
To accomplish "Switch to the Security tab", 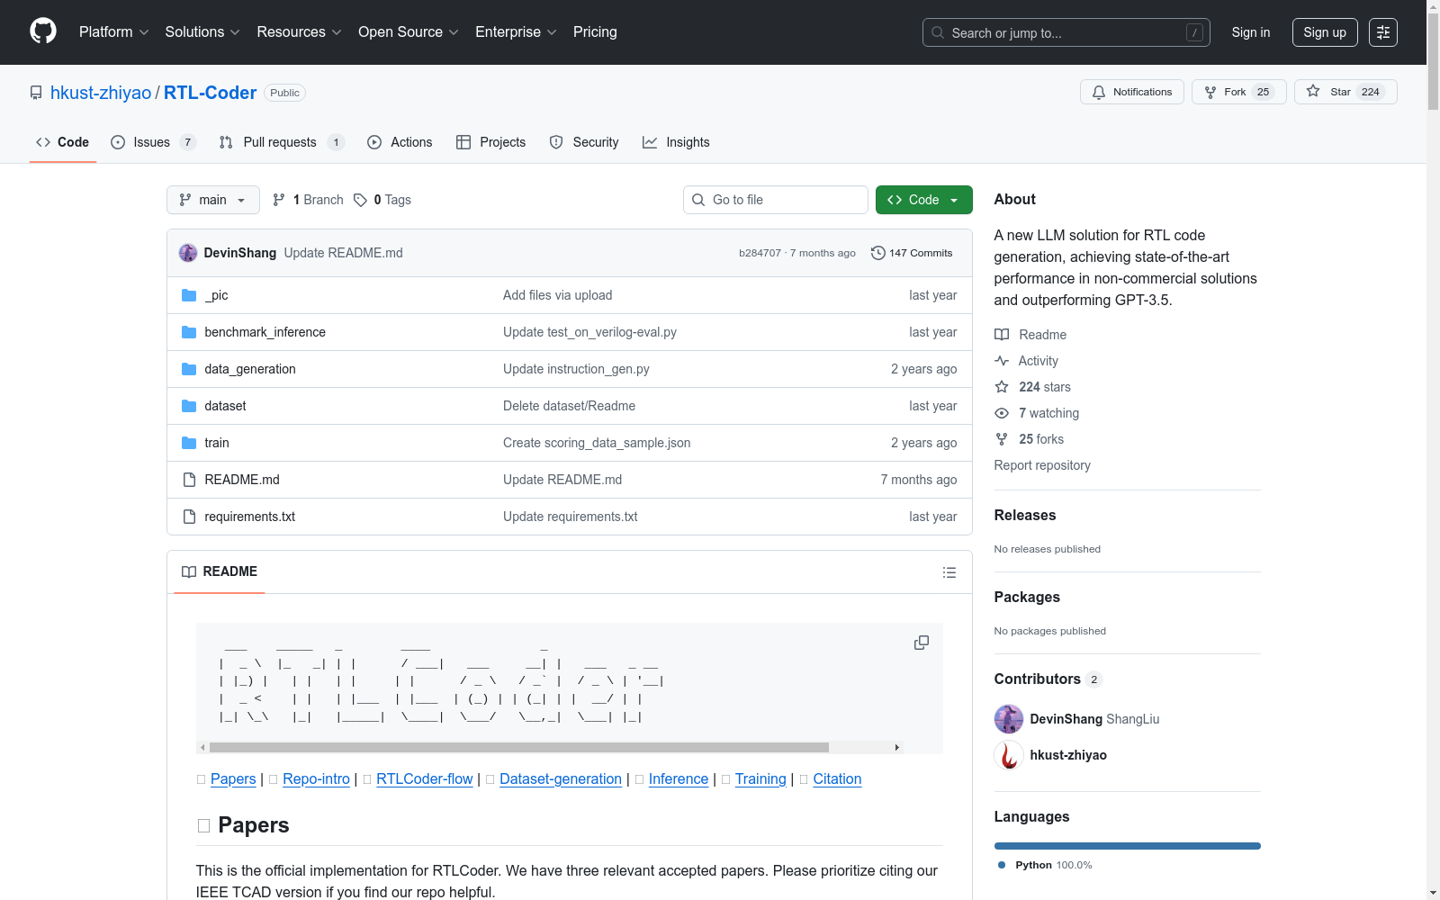I will click(584, 142).
